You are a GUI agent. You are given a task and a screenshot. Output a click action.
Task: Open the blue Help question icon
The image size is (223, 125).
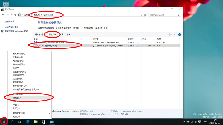click(x=180, y=34)
